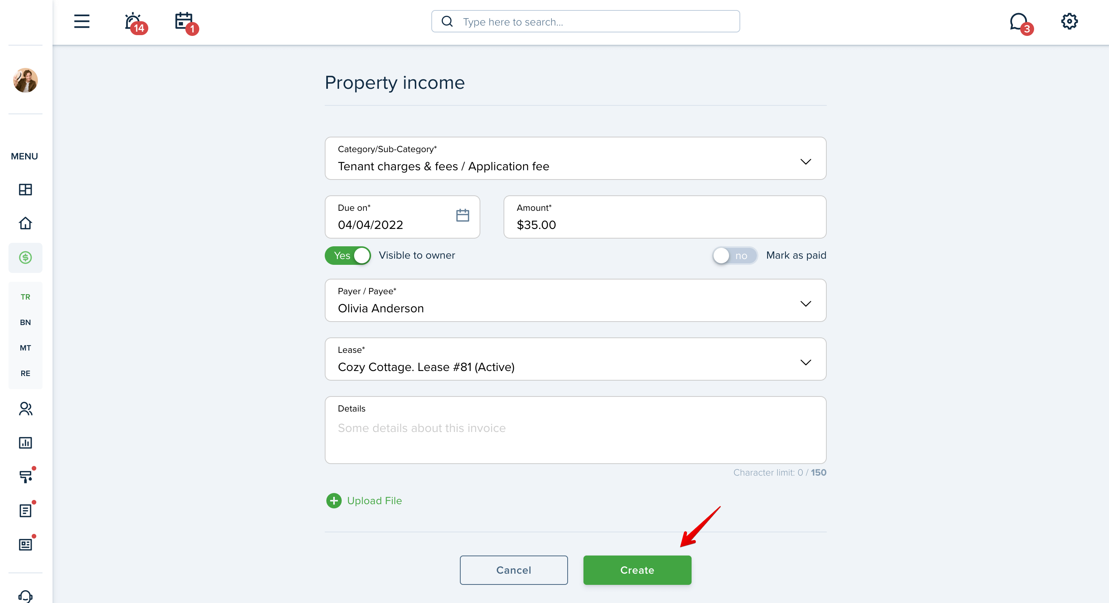Expand the Lease dropdown

tap(575, 359)
